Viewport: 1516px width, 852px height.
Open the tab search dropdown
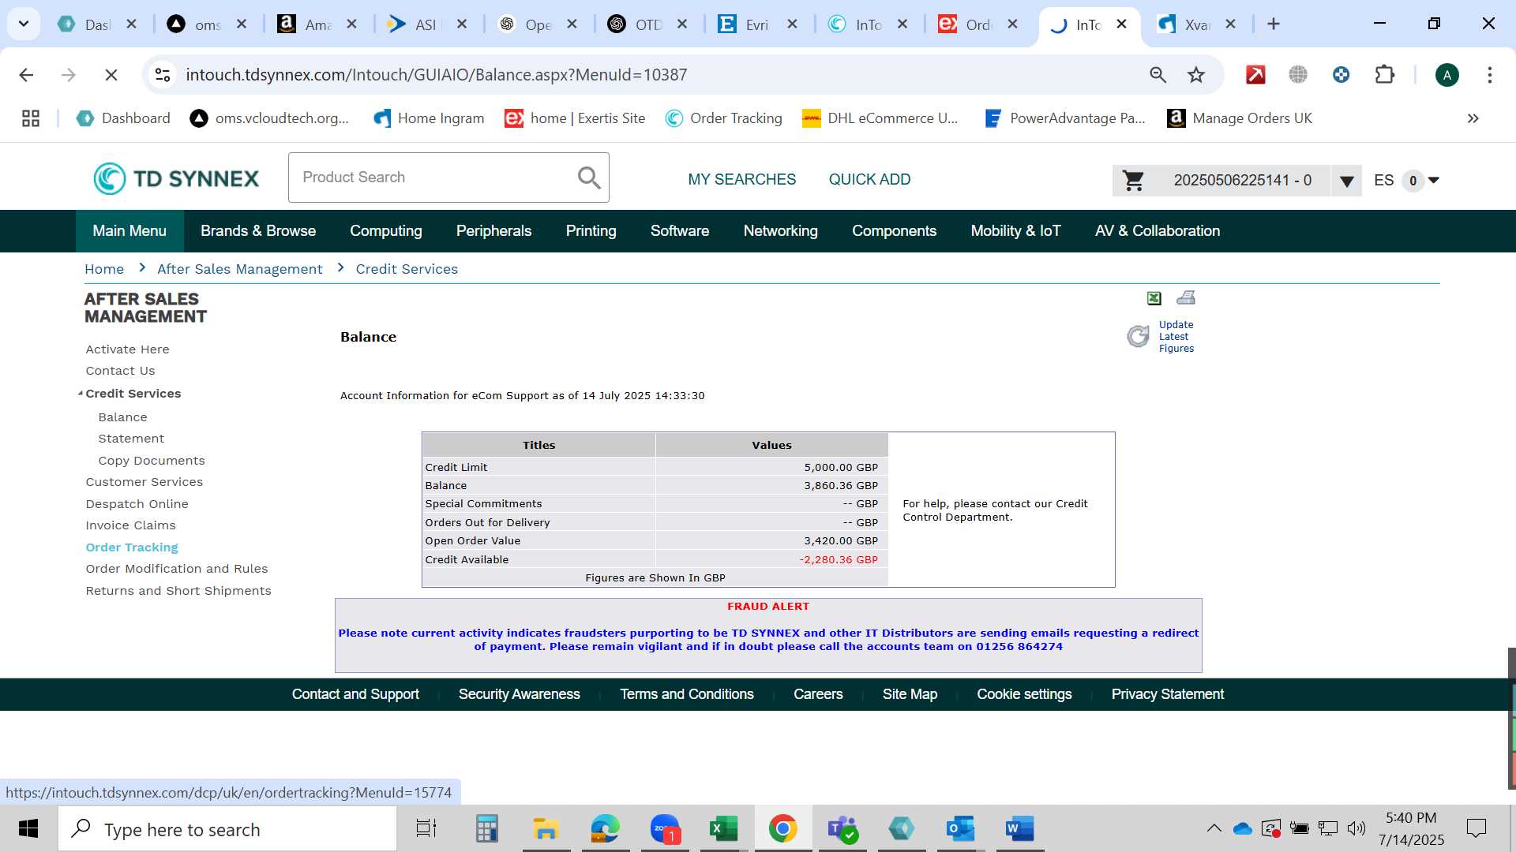coord(24,24)
